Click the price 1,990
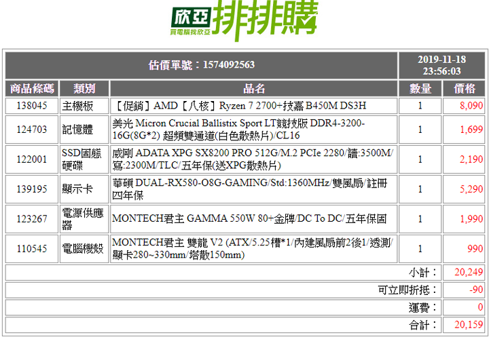Image resolution: width=489 pixels, height=337 pixels. pyautogui.click(x=464, y=218)
